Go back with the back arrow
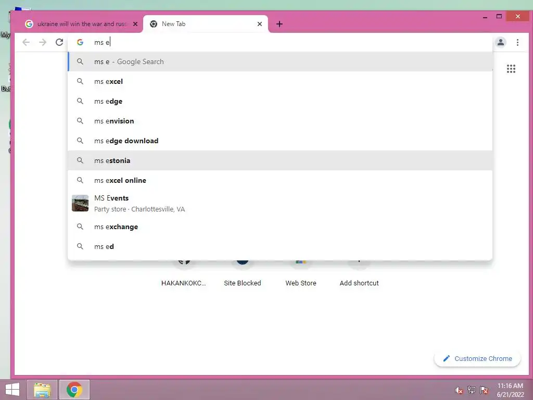533x400 pixels. (26, 42)
